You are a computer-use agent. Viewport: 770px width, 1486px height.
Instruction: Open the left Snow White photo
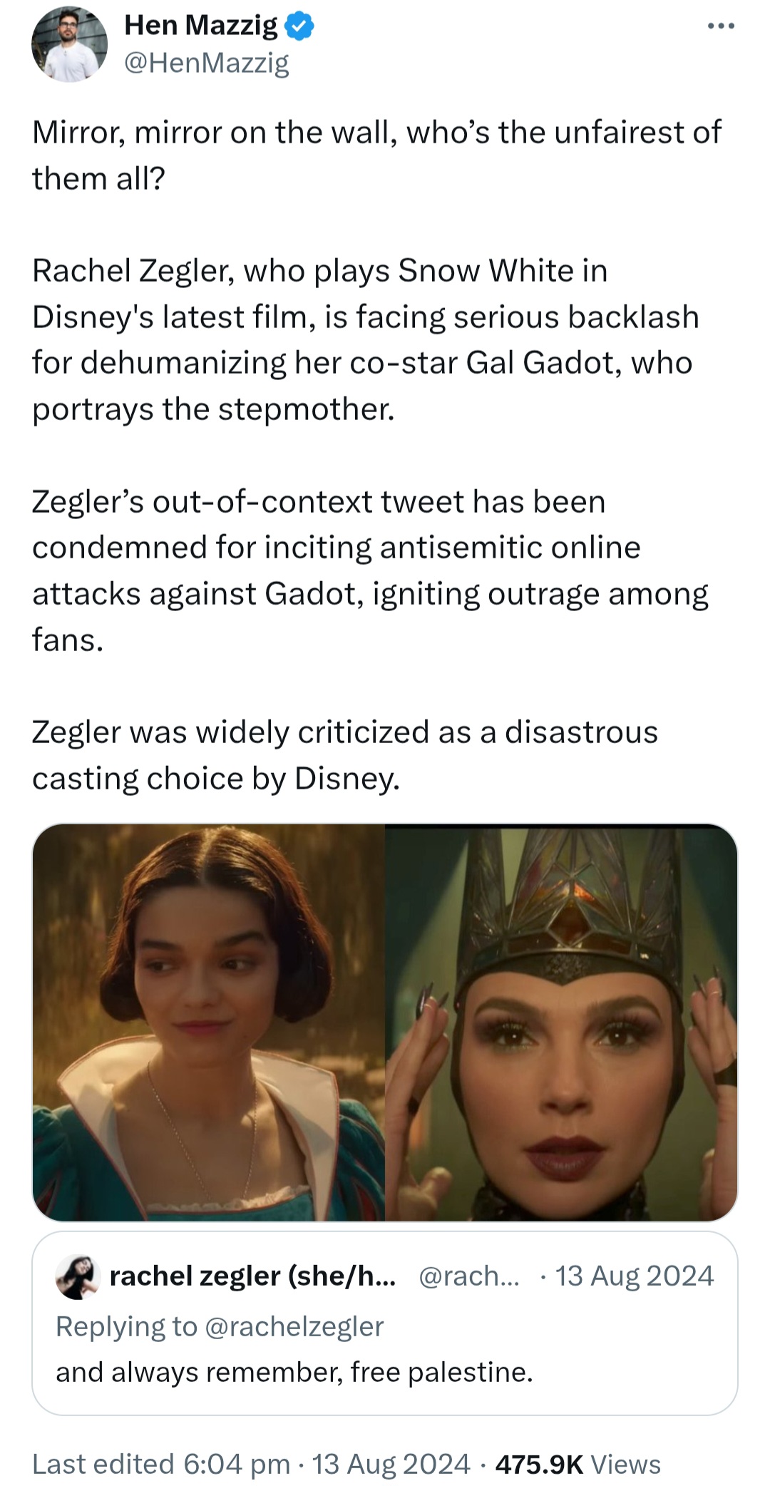[x=208, y=1023]
